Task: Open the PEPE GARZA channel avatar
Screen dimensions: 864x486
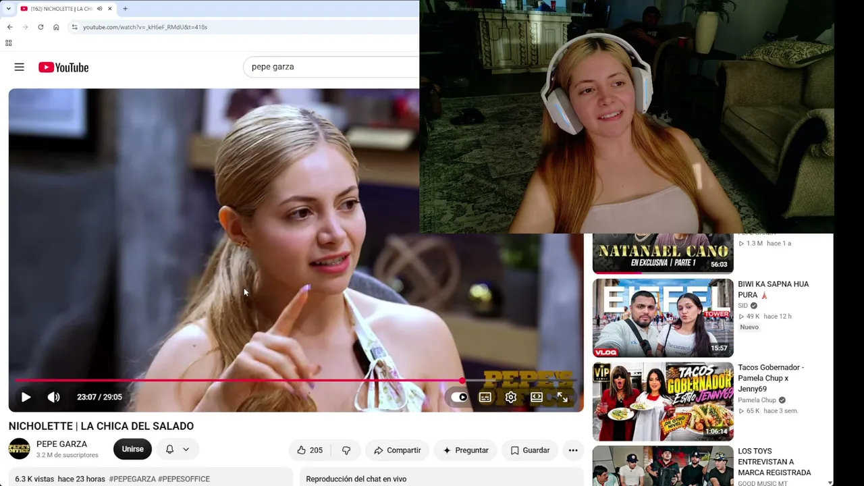Action: 19,449
